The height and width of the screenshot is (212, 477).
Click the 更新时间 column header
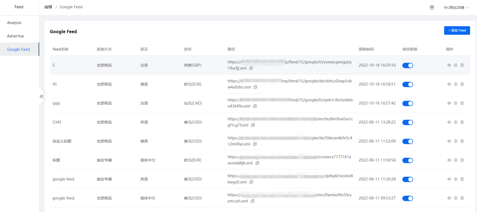point(366,49)
